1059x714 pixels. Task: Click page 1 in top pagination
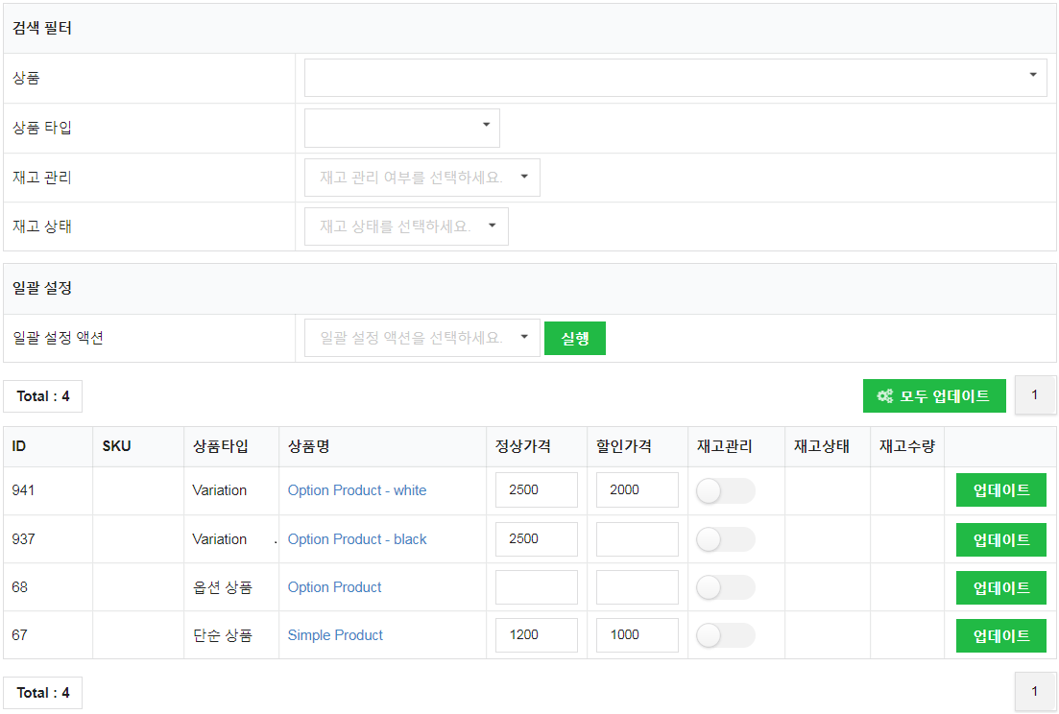point(1035,394)
